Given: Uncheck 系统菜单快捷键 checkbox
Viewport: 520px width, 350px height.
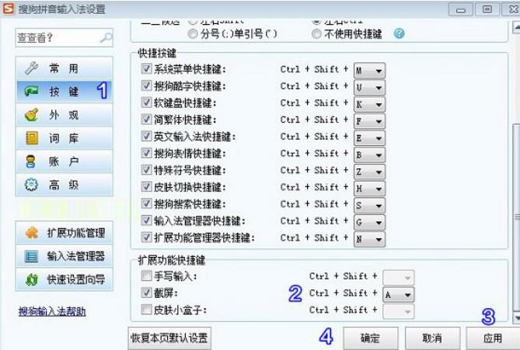Looking at the screenshot, I should [146, 69].
